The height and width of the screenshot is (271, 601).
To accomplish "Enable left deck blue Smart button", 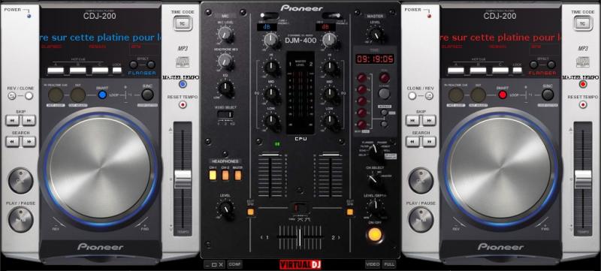I will click(x=102, y=95).
